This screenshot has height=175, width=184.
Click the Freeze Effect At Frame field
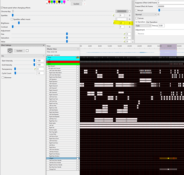[x=170, y=6]
